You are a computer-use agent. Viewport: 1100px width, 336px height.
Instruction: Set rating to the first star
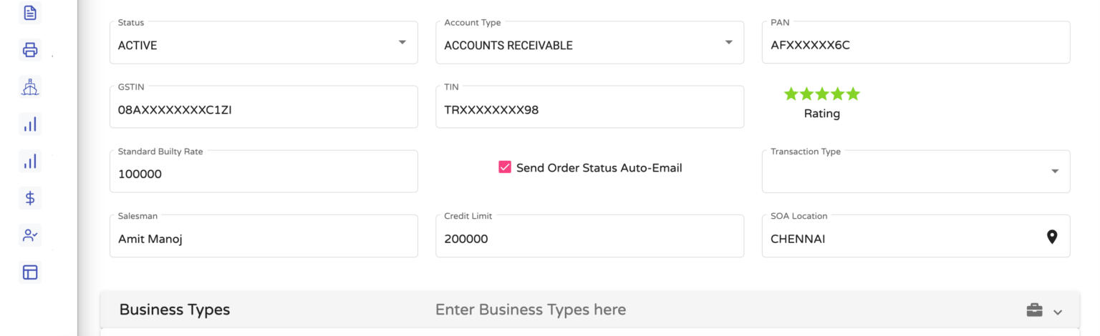click(x=791, y=94)
